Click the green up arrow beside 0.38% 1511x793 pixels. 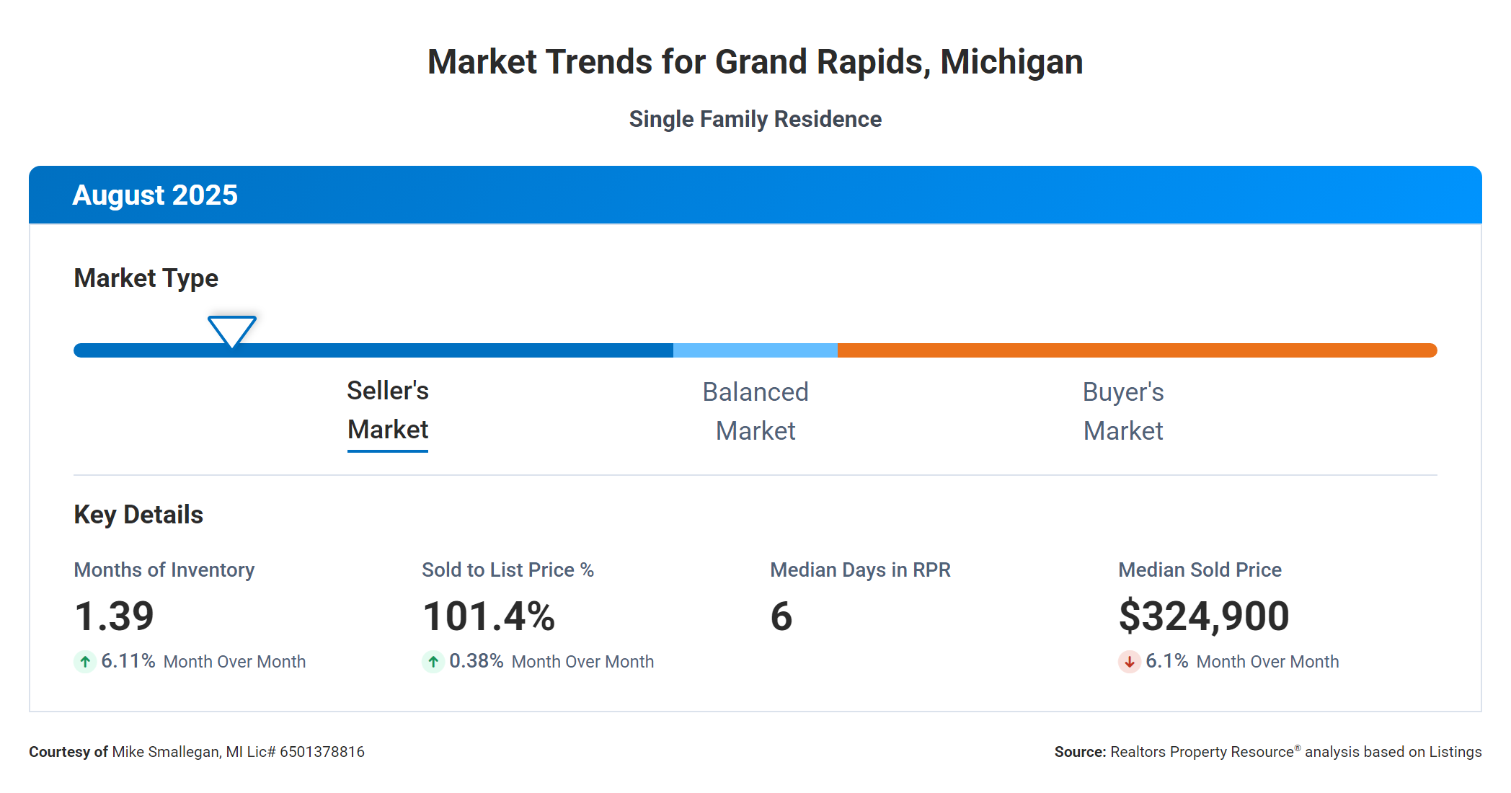pyautogui.click(x=433, y=661)
